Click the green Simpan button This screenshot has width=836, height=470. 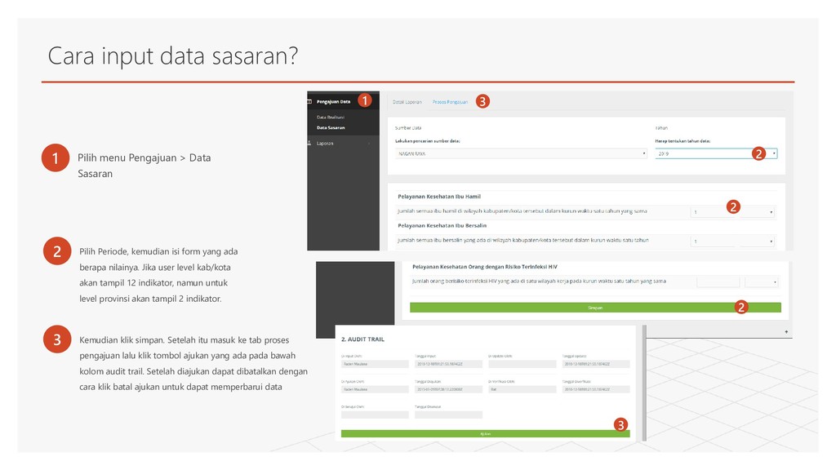tap(595, 308)
